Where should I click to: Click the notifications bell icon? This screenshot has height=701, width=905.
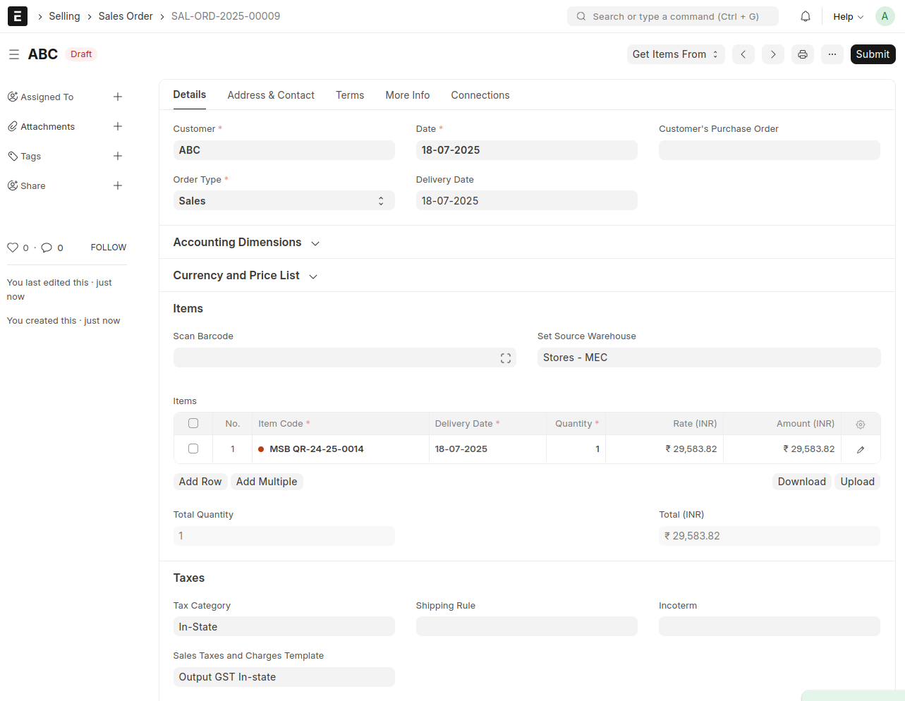[x=806, y=16]
